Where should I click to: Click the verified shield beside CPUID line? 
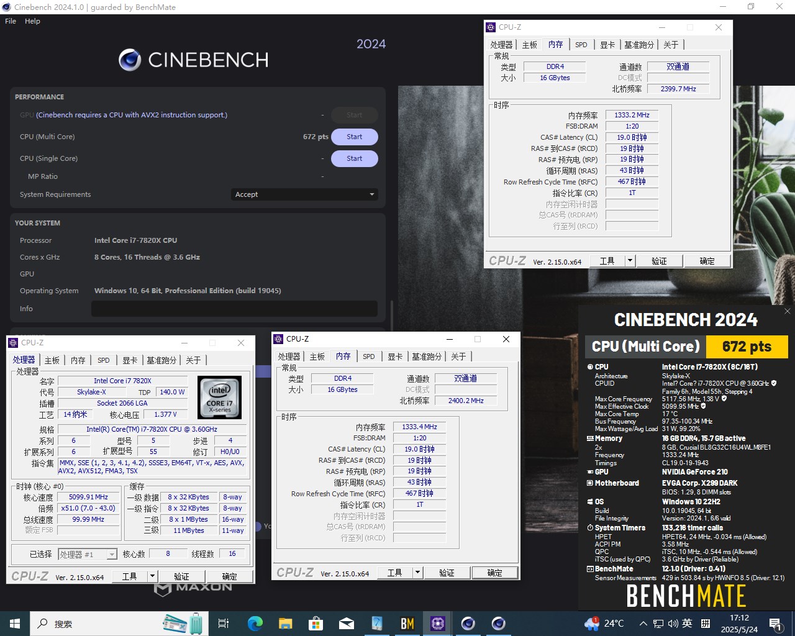774,383
